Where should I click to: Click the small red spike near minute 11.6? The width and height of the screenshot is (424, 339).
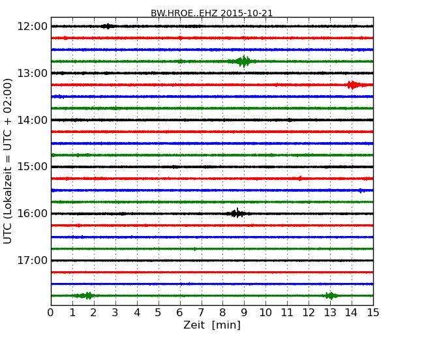tap(300, 178)
